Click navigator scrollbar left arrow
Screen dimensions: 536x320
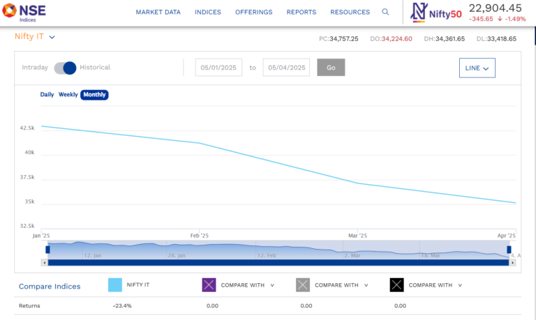tap(45, 263)
